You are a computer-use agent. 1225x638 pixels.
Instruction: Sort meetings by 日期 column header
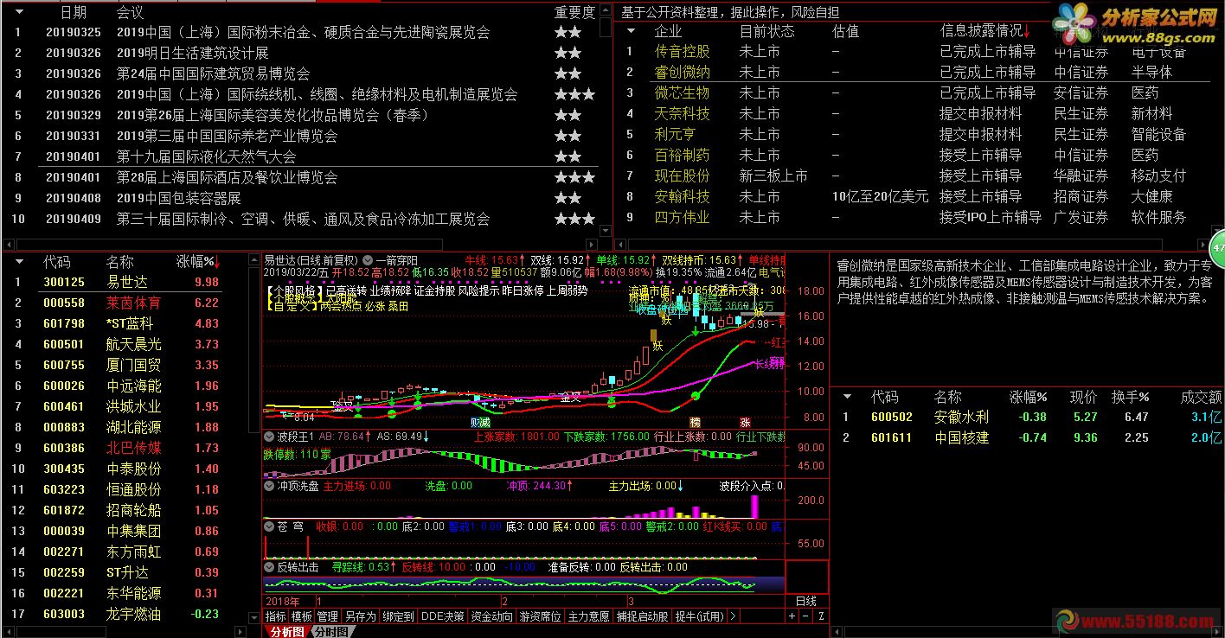click(x=74, y=12)
